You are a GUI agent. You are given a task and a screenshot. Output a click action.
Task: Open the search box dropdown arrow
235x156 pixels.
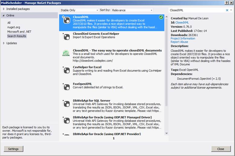(x=231, y=10)
